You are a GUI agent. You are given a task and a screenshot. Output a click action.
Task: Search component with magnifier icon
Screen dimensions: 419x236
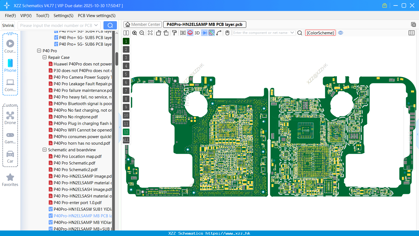click(300, 33)
